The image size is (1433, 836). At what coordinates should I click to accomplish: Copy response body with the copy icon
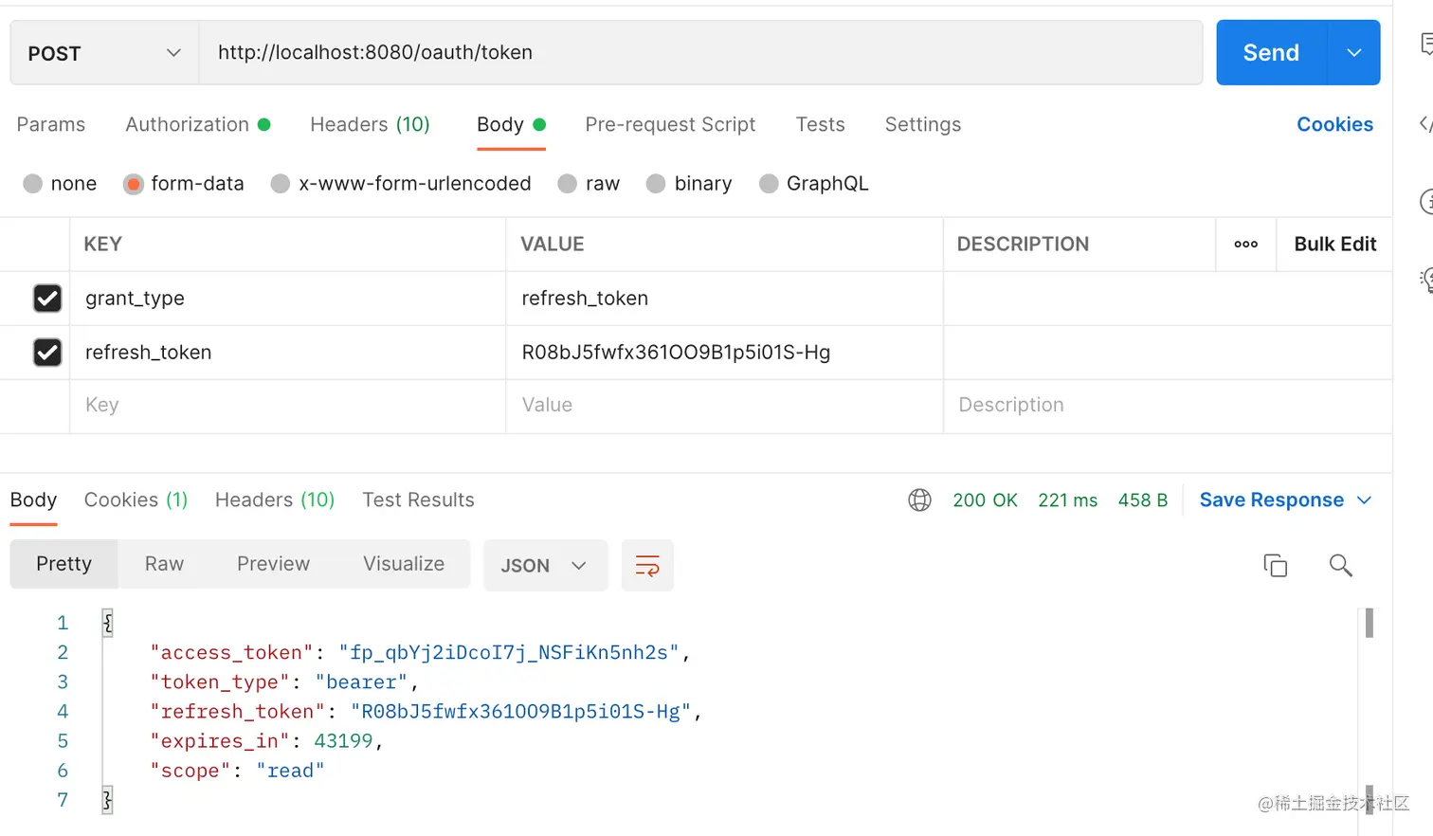pyautogui.click(x=1275, y=566)
